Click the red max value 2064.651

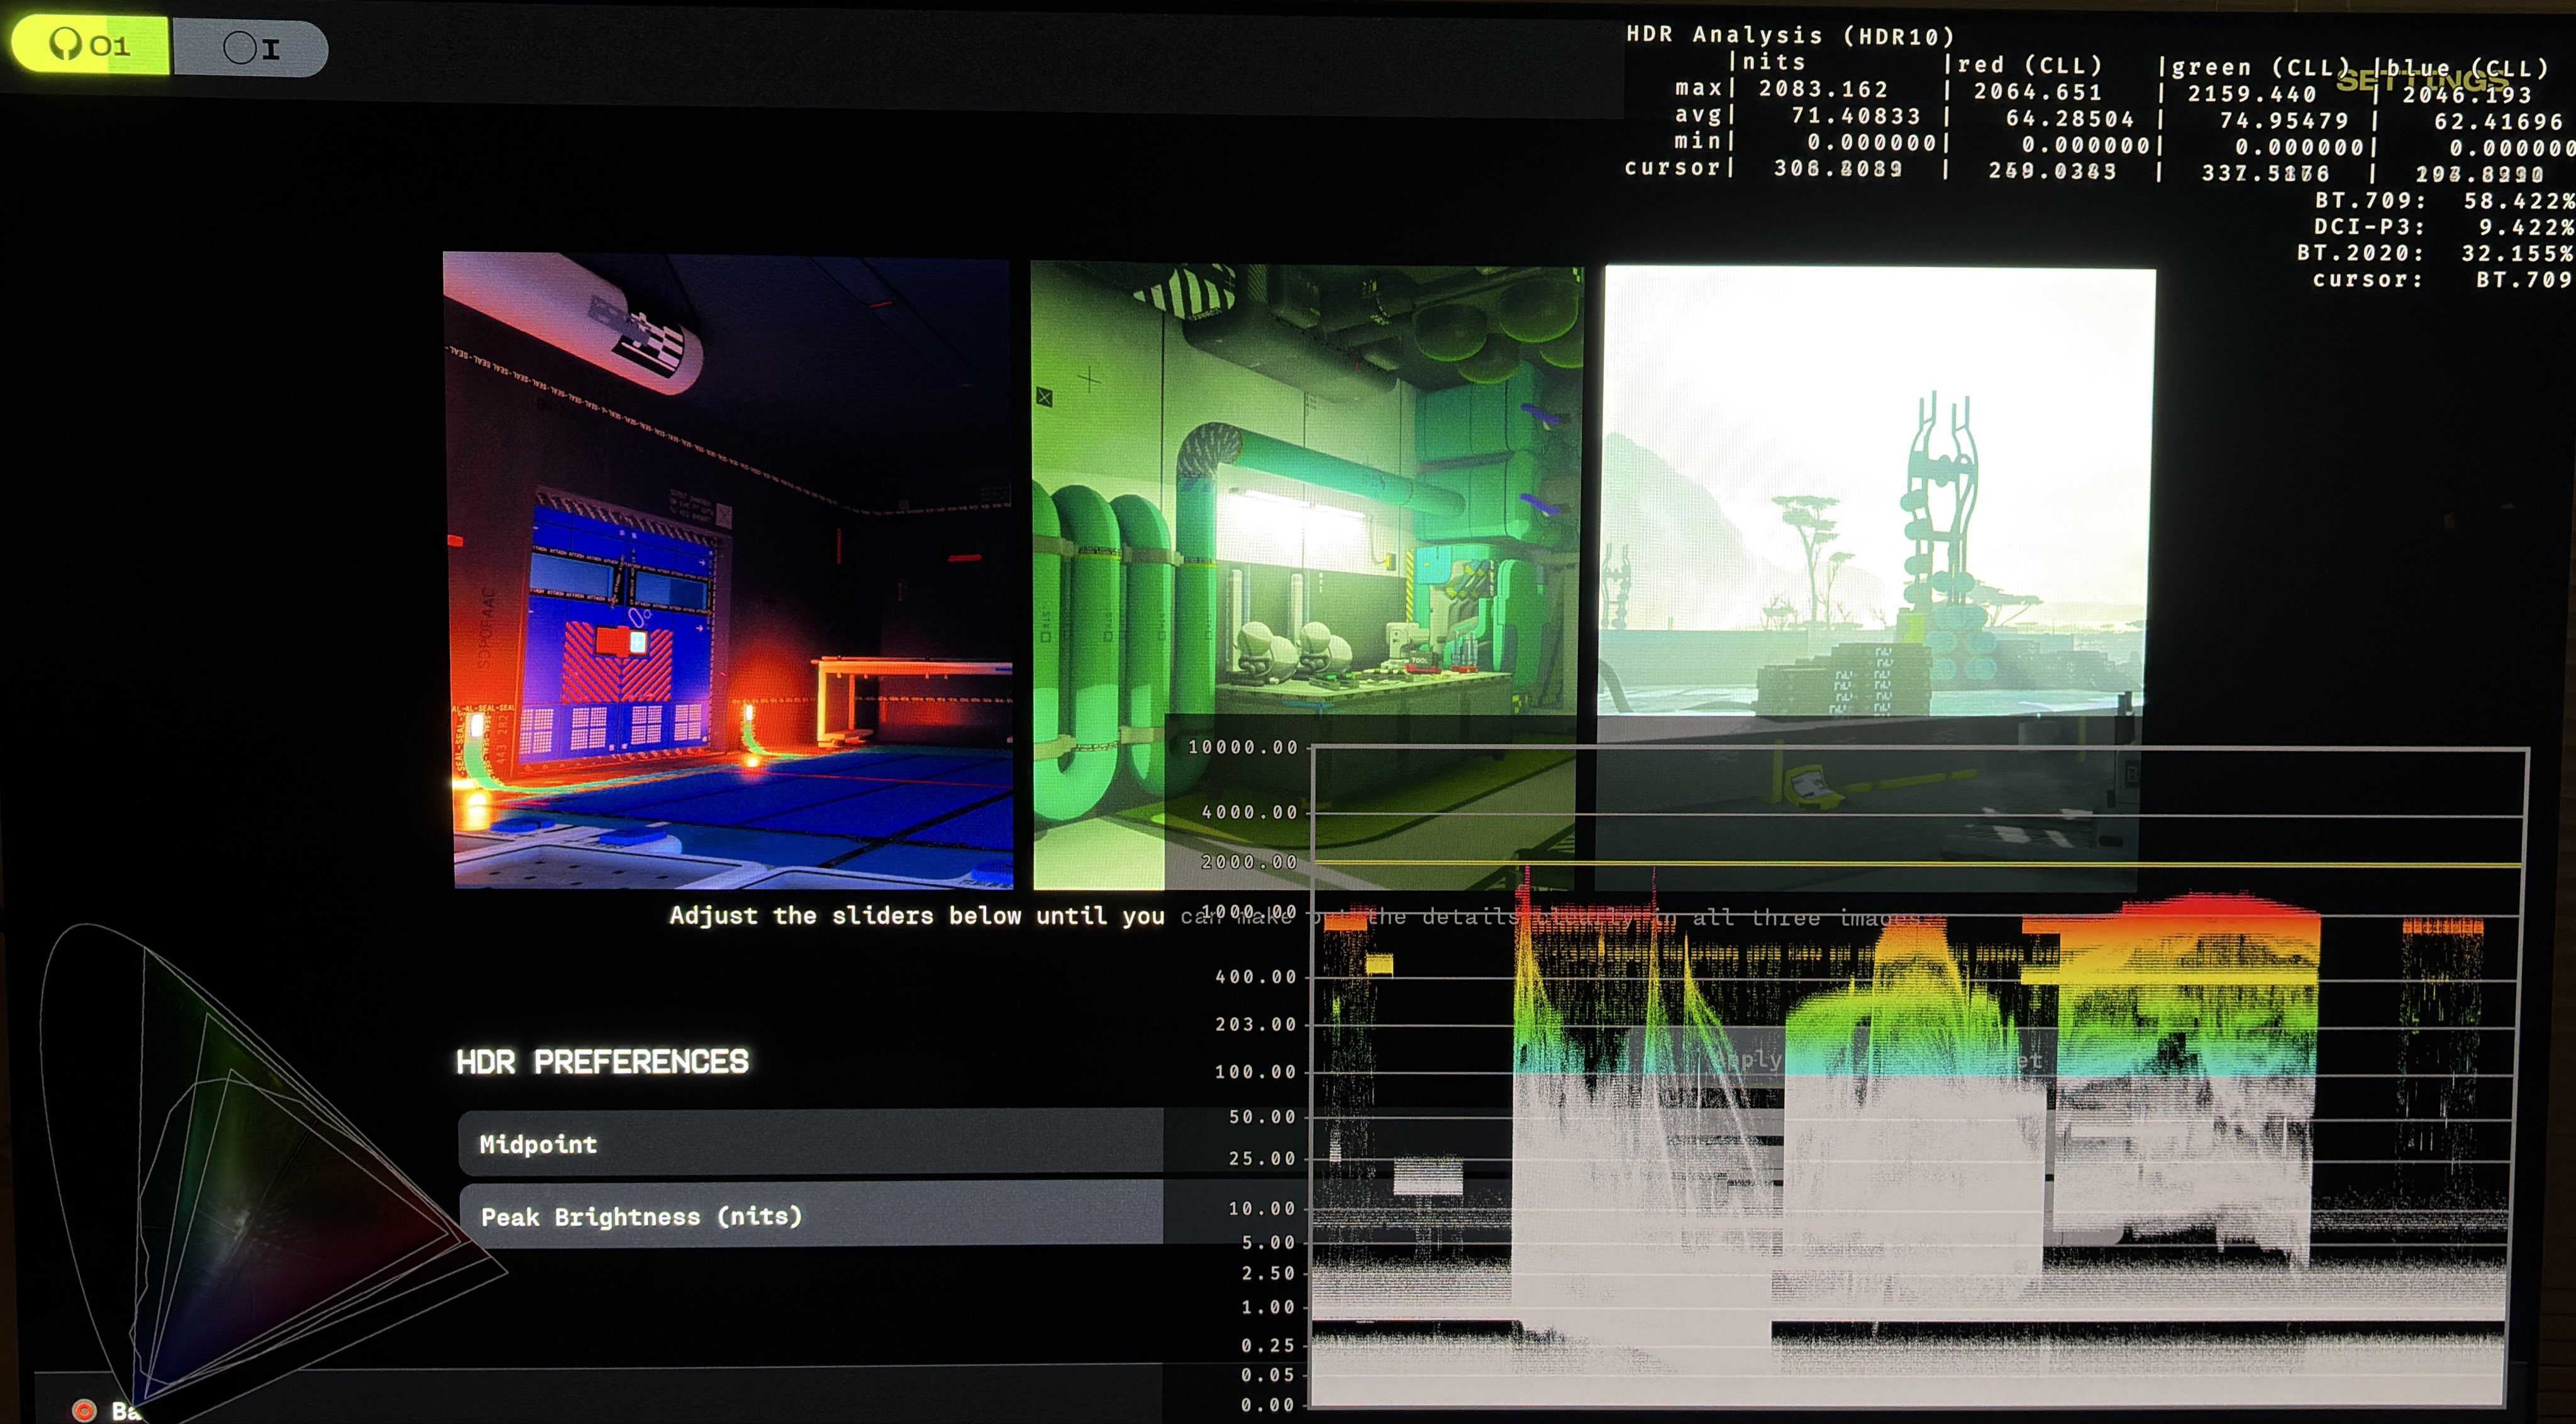coord(2037,92)
